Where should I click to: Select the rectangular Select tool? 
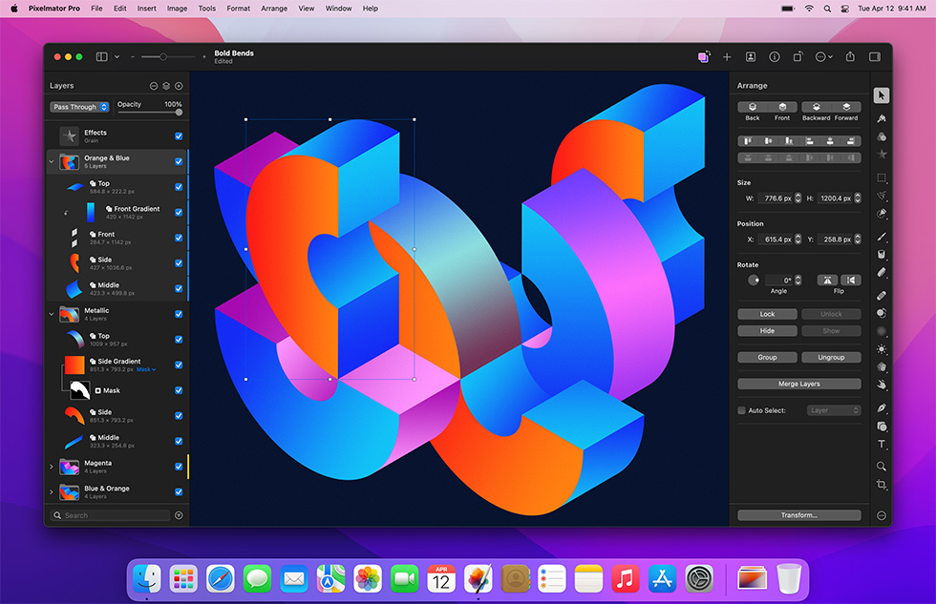click(883, 177)
